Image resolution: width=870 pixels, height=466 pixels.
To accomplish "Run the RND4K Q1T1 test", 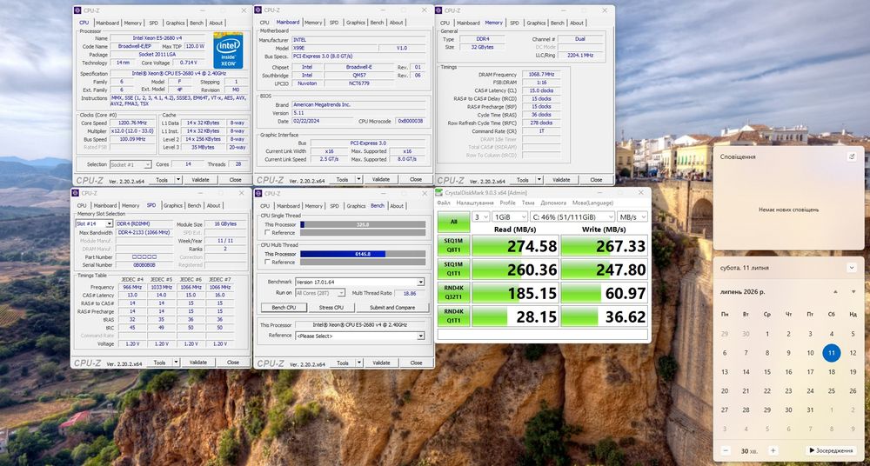I will pyautogui.click(x=453, y=316).
